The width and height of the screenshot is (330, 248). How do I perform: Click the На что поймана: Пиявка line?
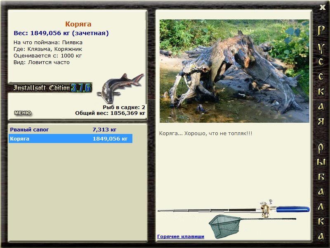click(x=48, y=43)
